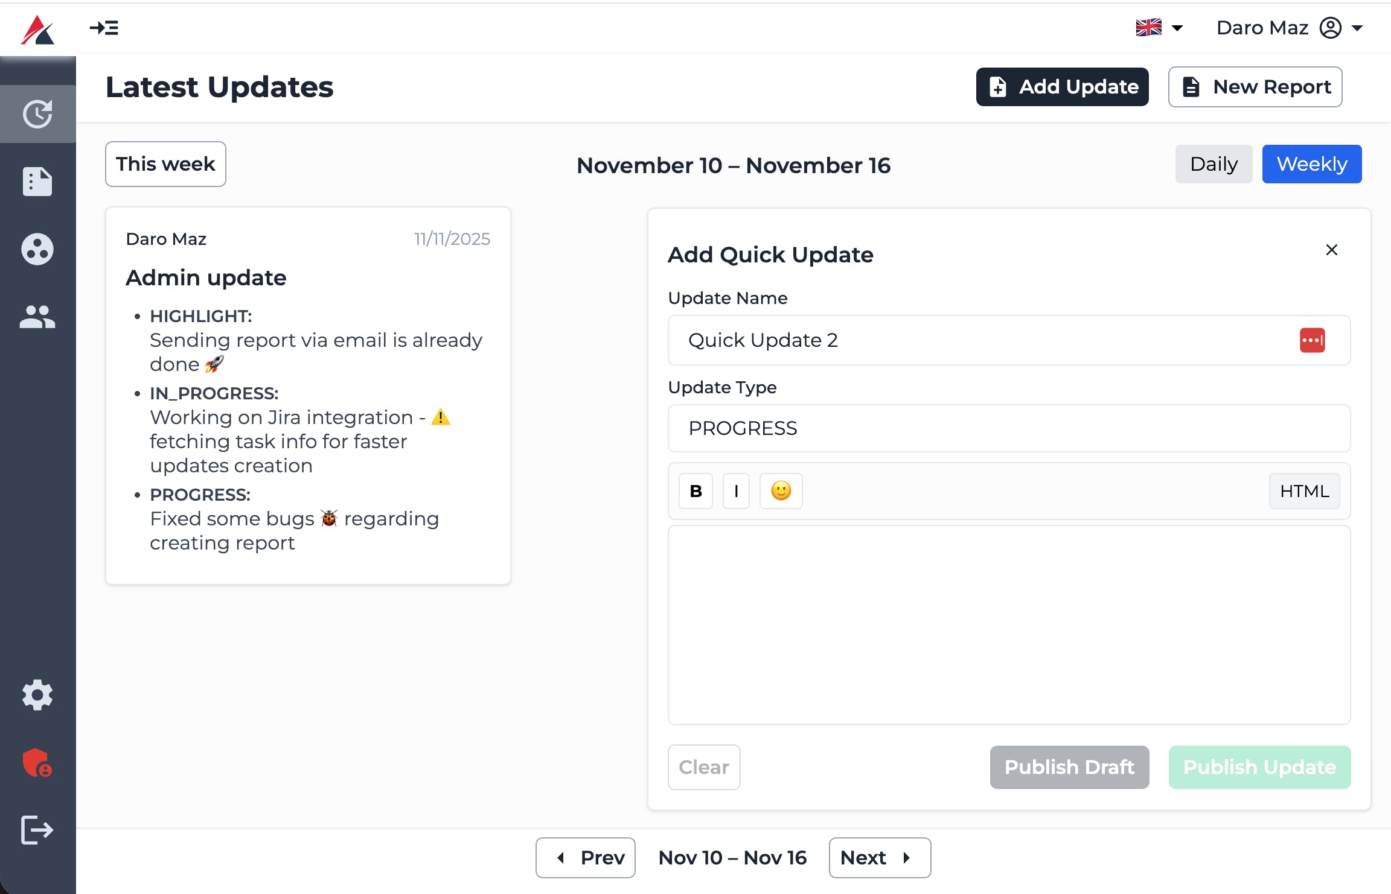This screenshot has height=894, width=1391.
Task: Insert an emoji with smiley button
Action: (781, 491)
